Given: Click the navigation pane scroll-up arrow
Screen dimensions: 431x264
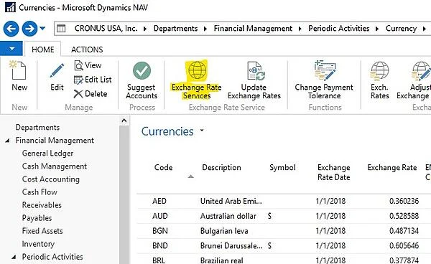Looking at the screenshot, I should tap(124, 121).
